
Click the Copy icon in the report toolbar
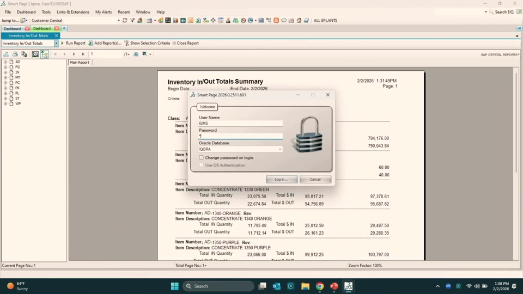click(x=24, y=54)
